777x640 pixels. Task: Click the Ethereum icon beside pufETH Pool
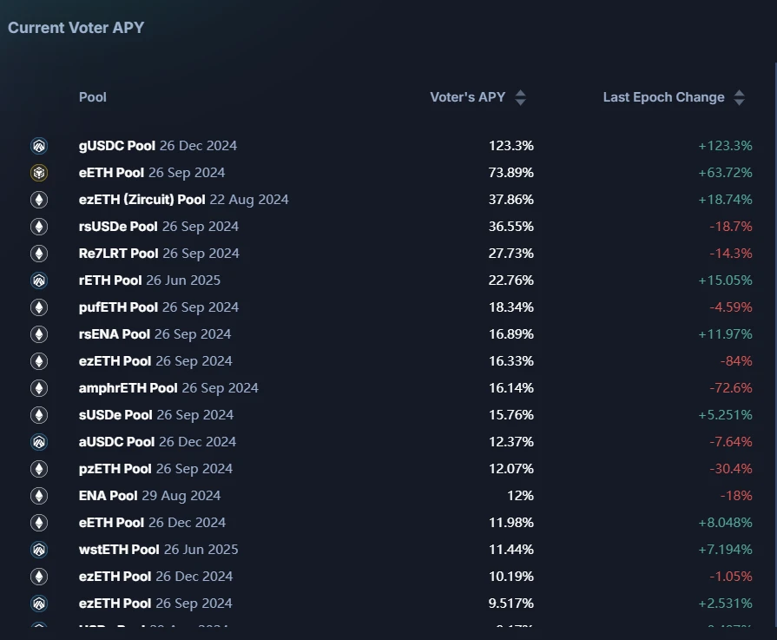pyautogui.click(x=39, y=307)
